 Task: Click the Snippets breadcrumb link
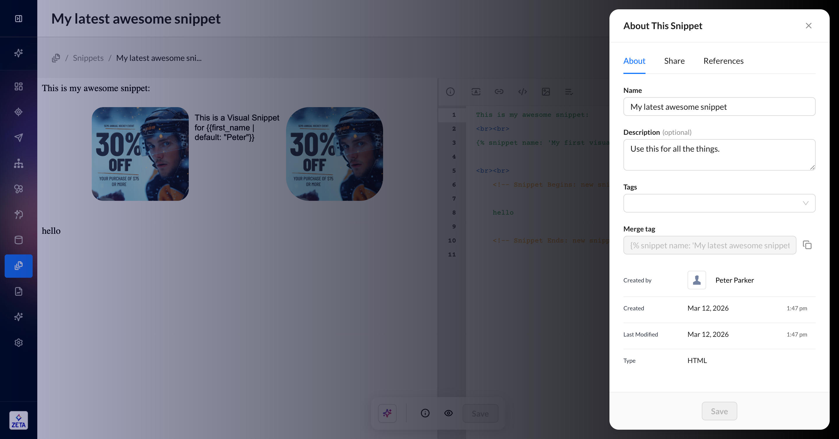pos(88,58)
